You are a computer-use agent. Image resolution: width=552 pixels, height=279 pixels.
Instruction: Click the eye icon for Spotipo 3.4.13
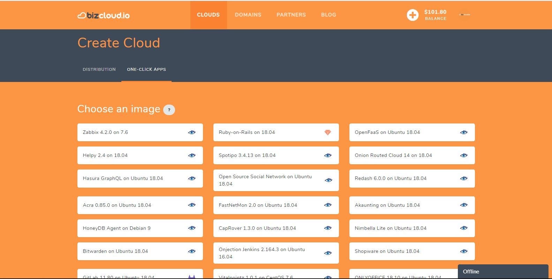click(328, 155)
